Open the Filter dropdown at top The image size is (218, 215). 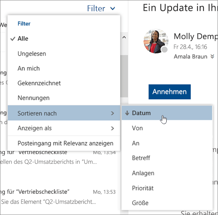tap(101, 9)
